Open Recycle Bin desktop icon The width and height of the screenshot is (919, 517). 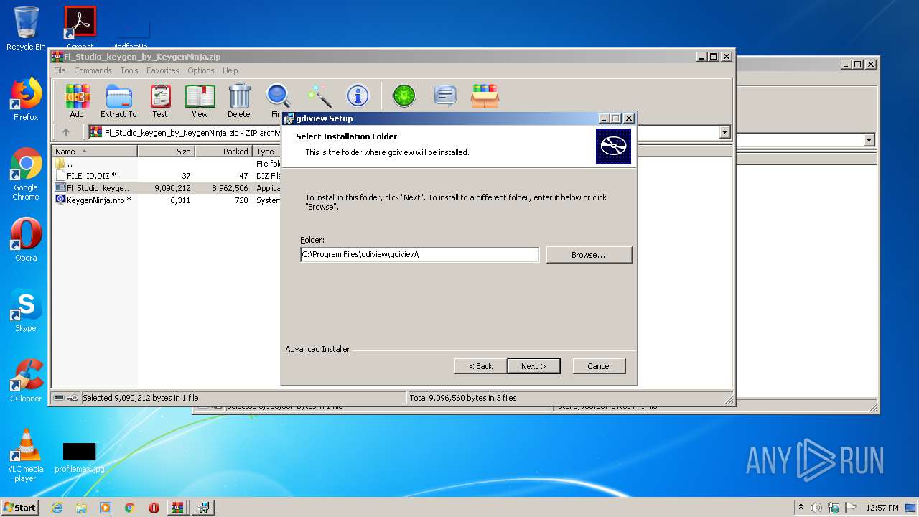click(x=26, y=29)
